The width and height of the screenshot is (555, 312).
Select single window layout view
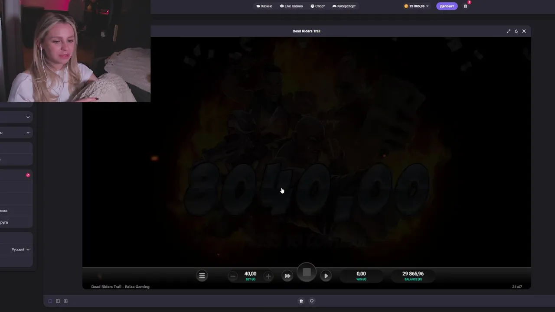50,301
